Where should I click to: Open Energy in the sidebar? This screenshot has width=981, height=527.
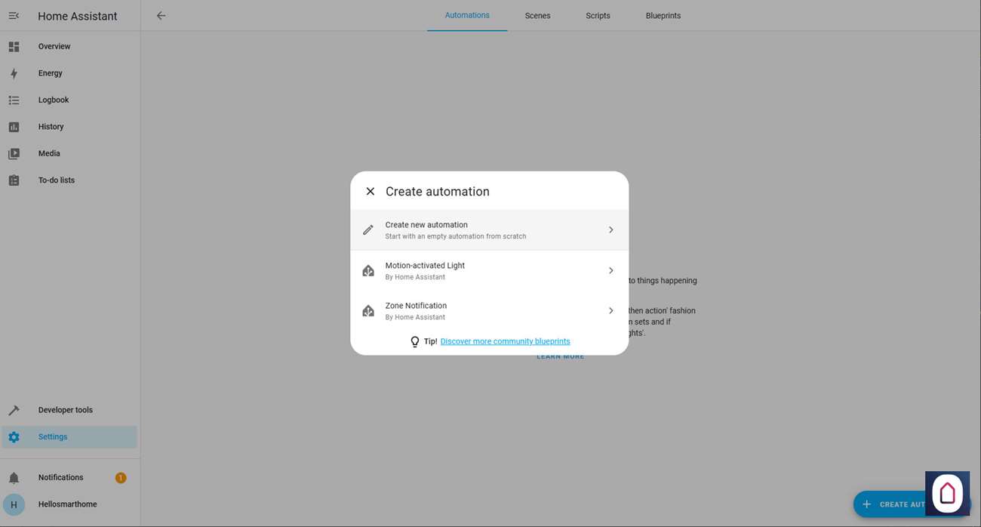pyautogui.click(x=69, y=73)
